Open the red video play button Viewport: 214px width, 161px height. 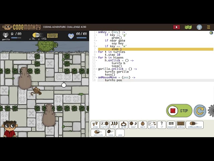[177, 27]
